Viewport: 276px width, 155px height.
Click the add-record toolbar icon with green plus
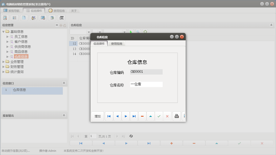(52, 18)
